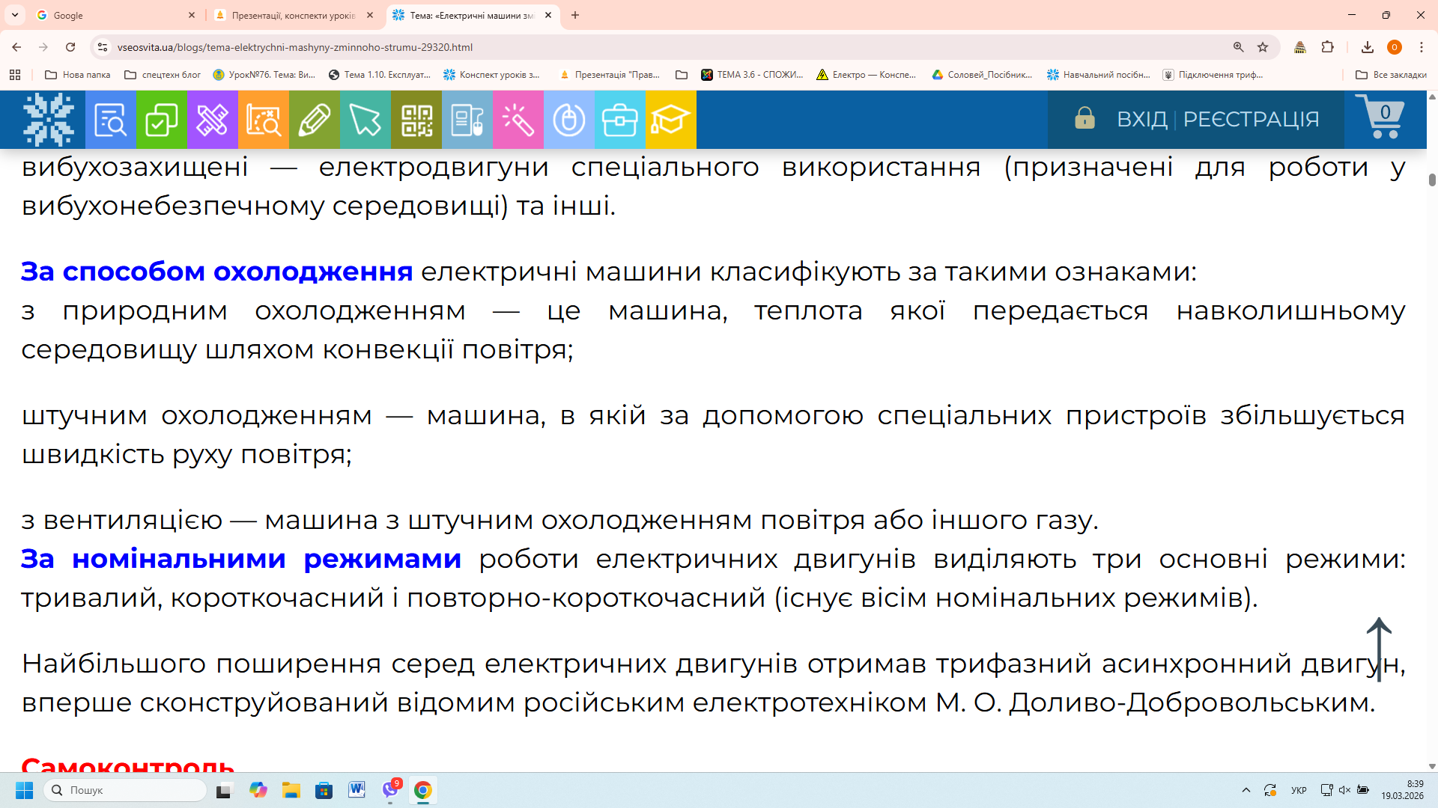Click the РЕЄСТРАЦІЯ registration link
1438x808 pixels.
[x=1251, y=119]
